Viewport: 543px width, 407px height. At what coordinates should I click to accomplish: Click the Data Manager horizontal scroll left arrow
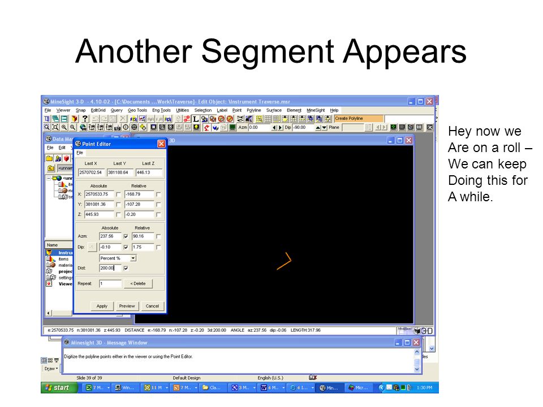tap(49, 313)
